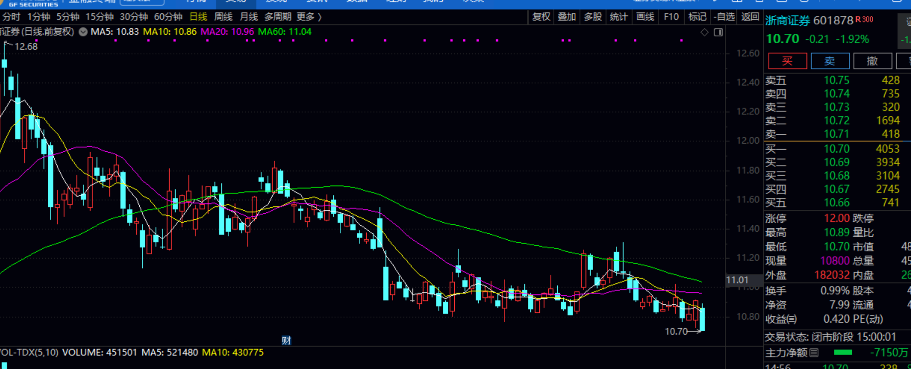The height and width of the screenshot is (369, 911).
Task: Expand the 更多 period options
Action: click(x=309, y=17)
